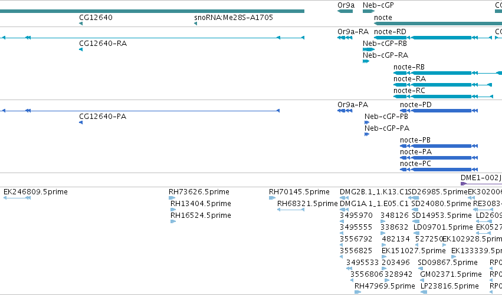Click the 482134 feature label
Image resolution: width=502 pixels, height=295 pixels.
(x=396, y=239)
